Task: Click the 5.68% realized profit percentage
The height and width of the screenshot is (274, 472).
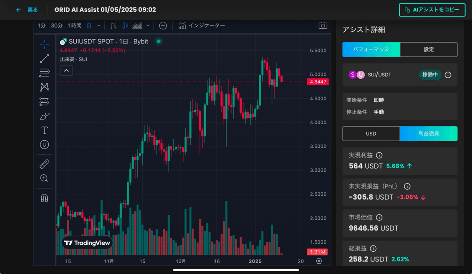Action: (x=395, y=166)
